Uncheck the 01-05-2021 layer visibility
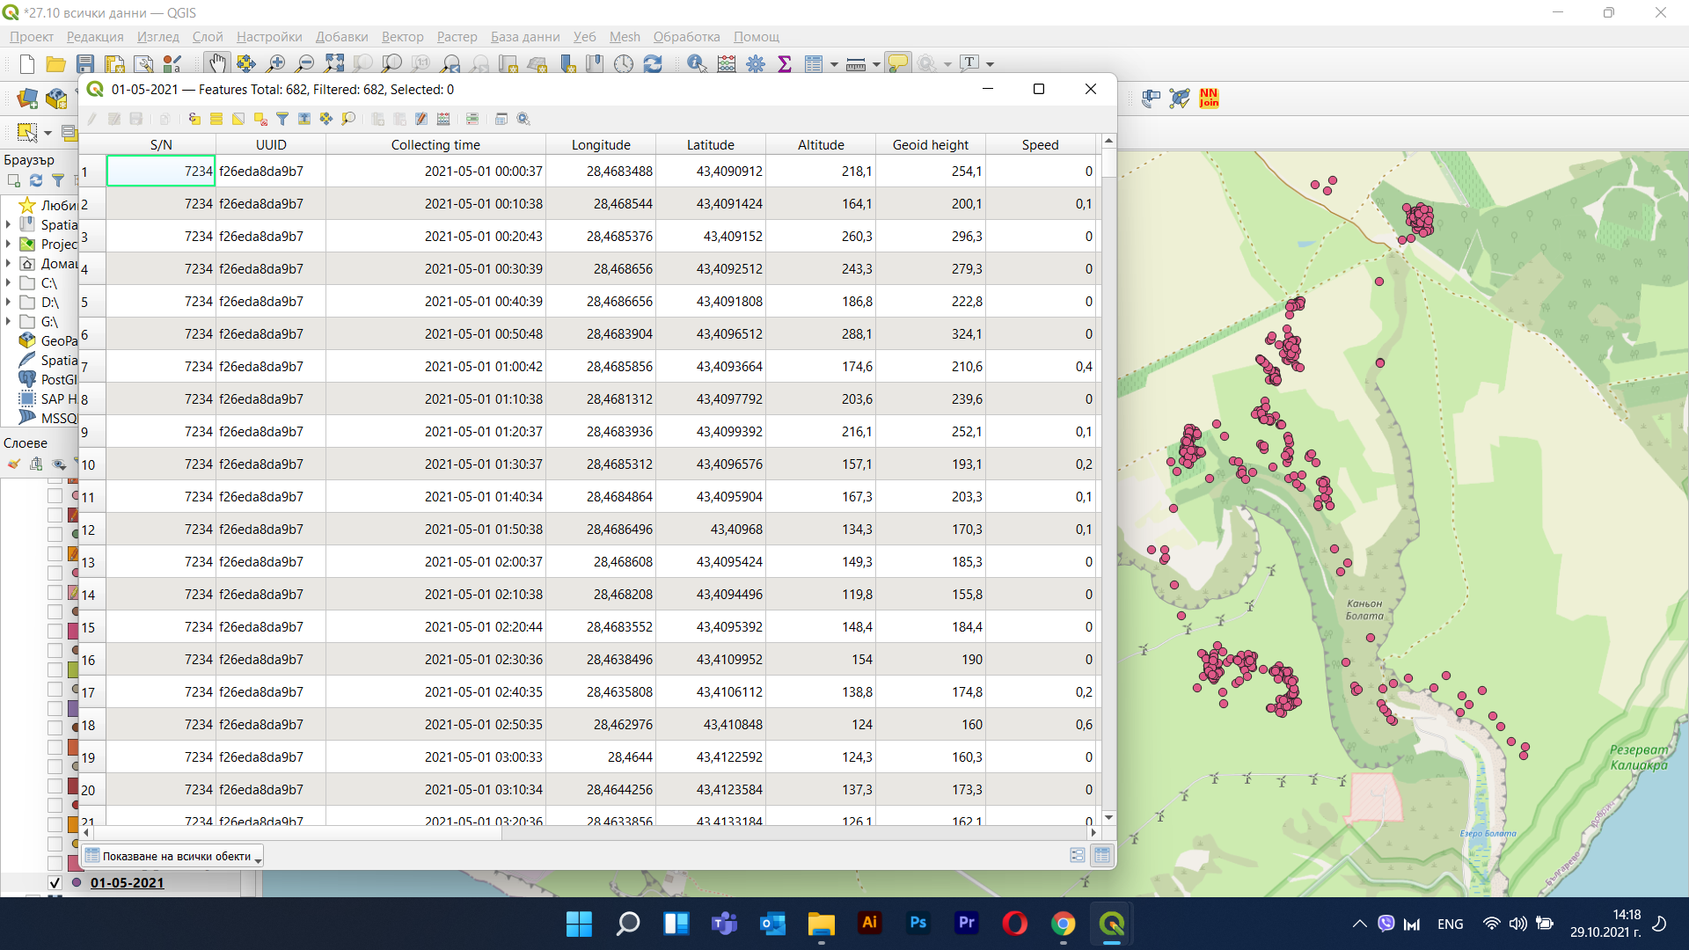This screenshot has width=1689, height=950. pyautogui.click(x=55, y=882)
